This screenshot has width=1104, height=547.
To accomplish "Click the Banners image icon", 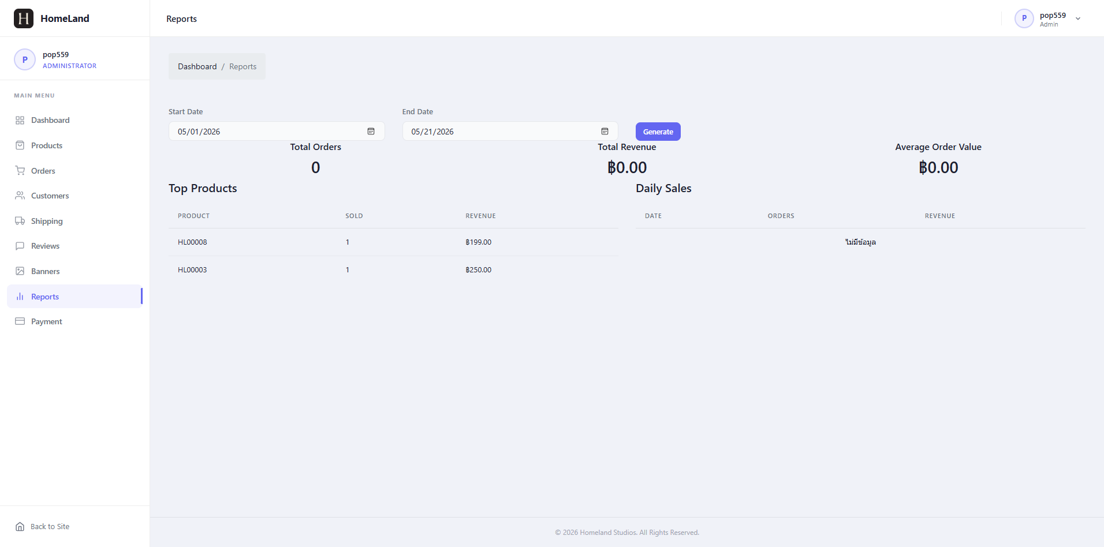I will click(20, 271).
